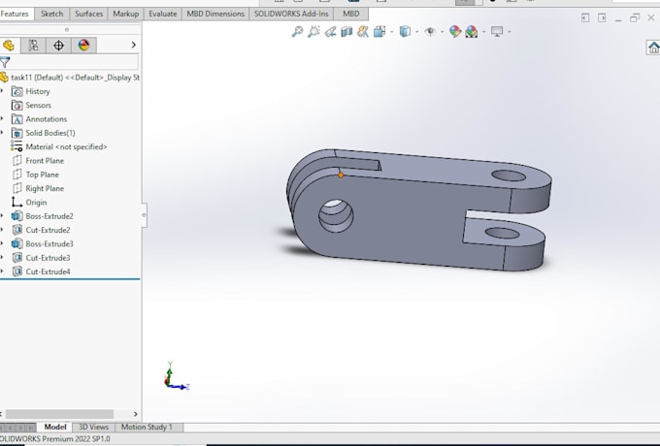Switch to Motion Study 1 tab
The height and width of the screenshot is (446, 660).
point(147,427)
